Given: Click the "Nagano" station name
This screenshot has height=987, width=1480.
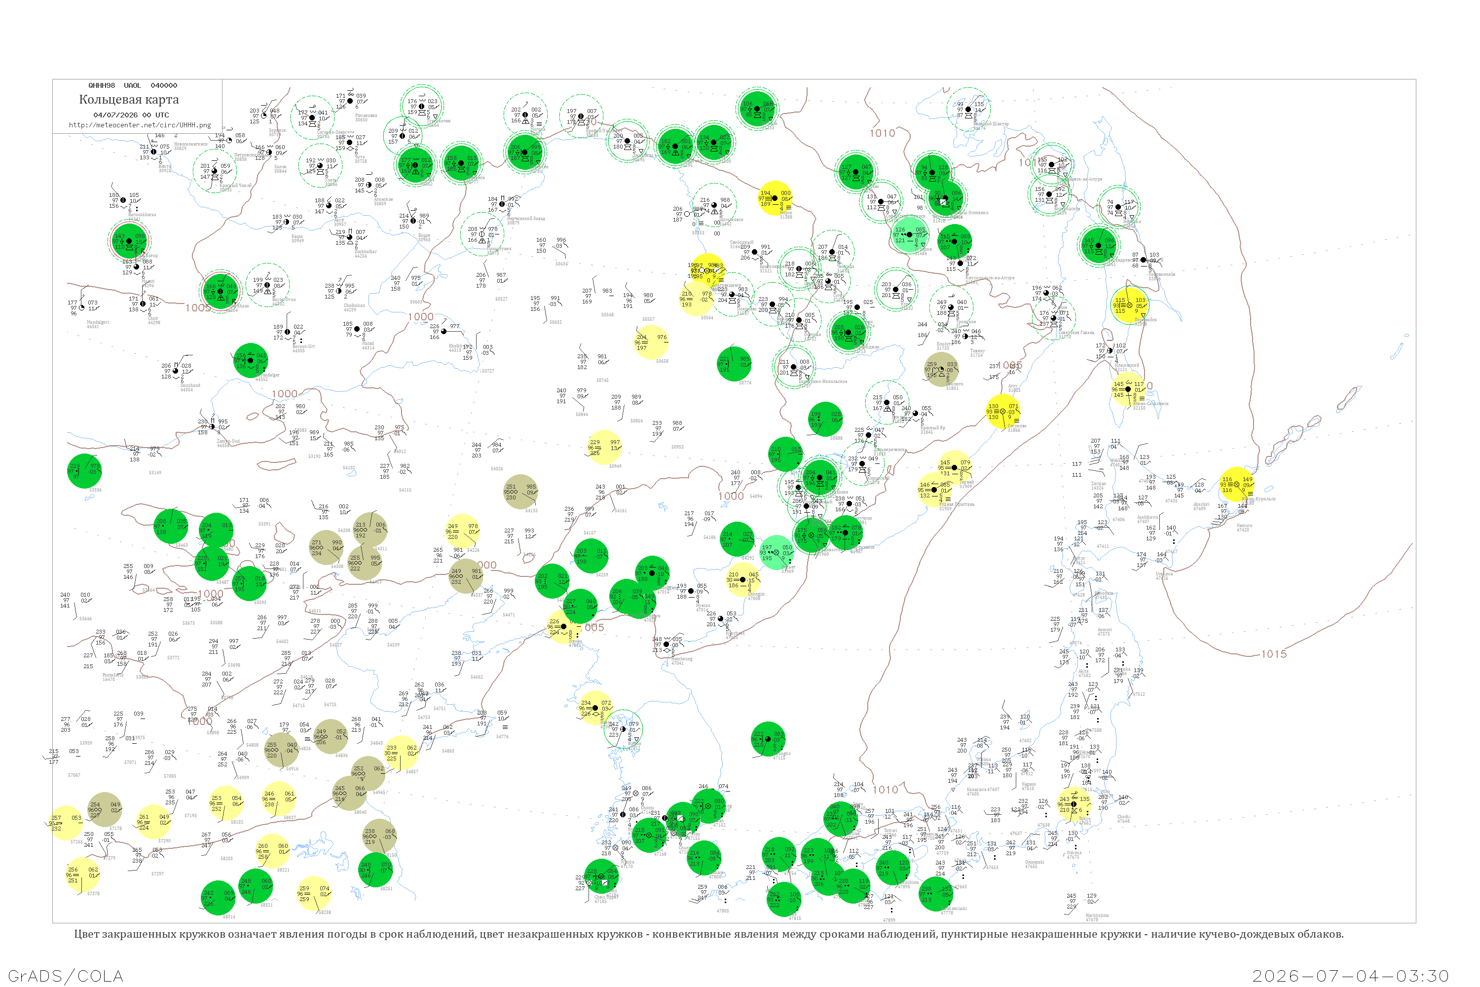Looking at the screenshot, I should tap(1028, 784).
